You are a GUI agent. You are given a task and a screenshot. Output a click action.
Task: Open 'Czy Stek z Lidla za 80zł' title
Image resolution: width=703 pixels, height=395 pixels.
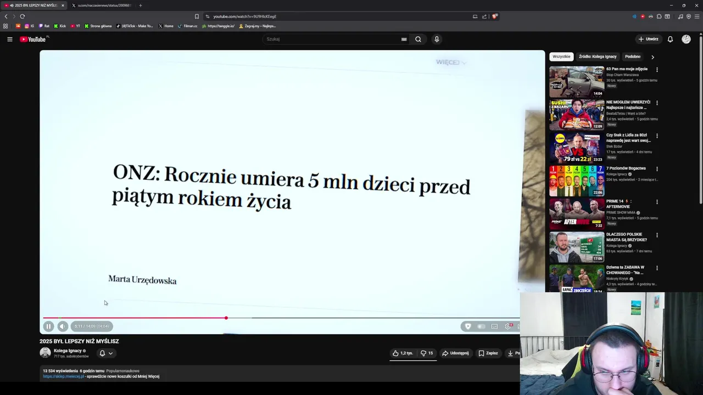(x=628, y=138)
